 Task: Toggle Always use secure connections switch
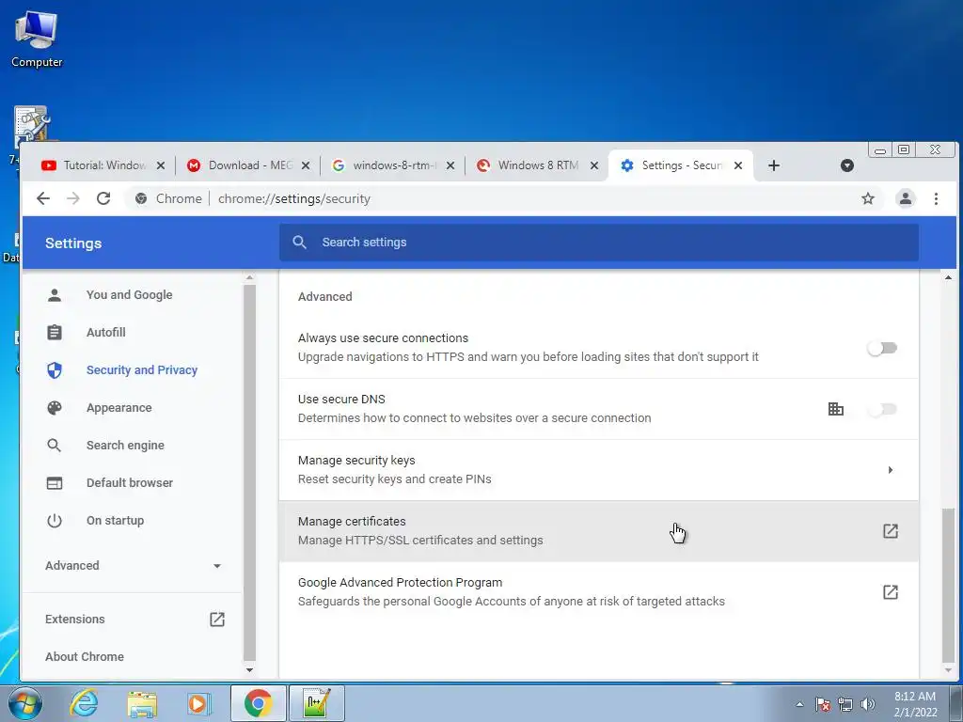click(882, 348)
